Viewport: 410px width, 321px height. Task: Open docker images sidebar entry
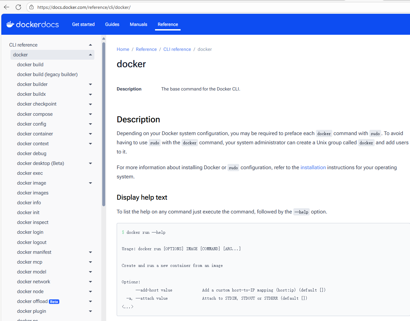[33, 193]
